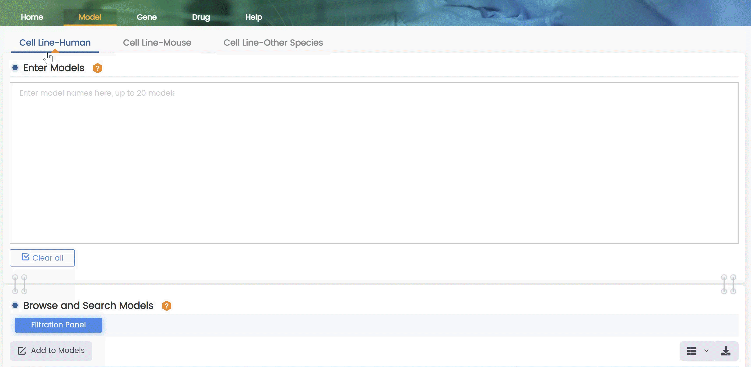Click the Add to Models button
The width and height of the screenshot is (751, 367).
51,351
